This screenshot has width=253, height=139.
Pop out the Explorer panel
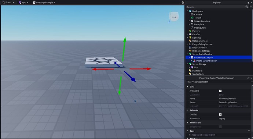point(248,3)
